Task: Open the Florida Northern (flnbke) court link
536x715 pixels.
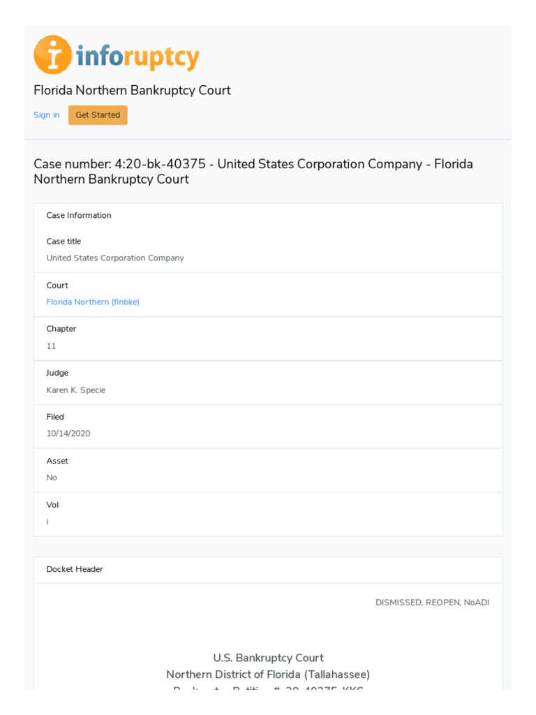Action: tap(93, 302)
